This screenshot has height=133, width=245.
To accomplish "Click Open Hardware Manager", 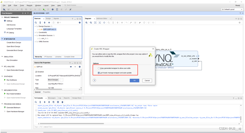I will 16,112.
